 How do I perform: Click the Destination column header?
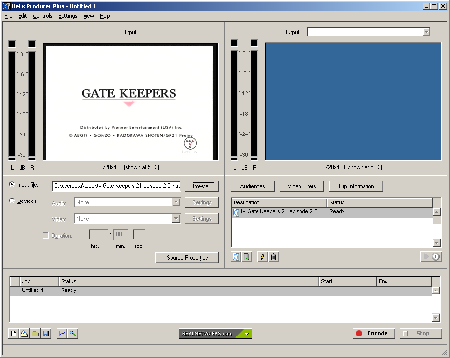pos(279,202)
